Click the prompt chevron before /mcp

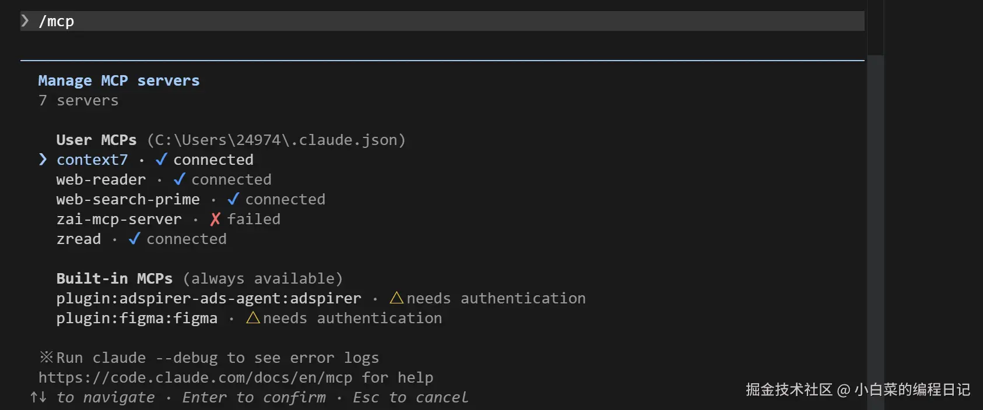[25, 21]
